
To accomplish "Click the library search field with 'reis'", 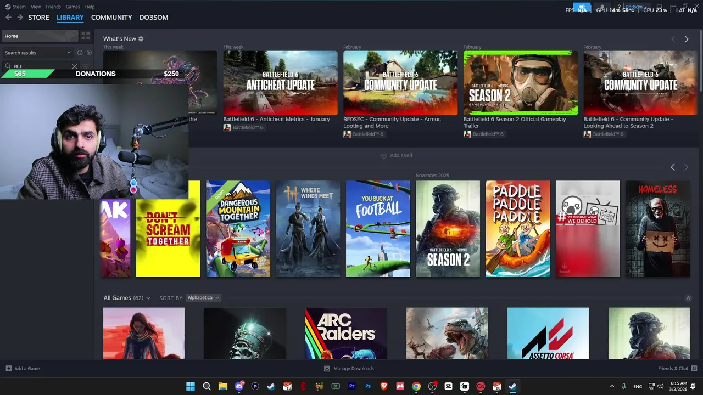I will point(41,66).
